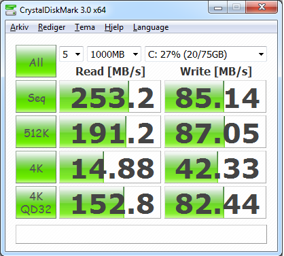Click the empty comment text field at bottom

coord(141,234)
